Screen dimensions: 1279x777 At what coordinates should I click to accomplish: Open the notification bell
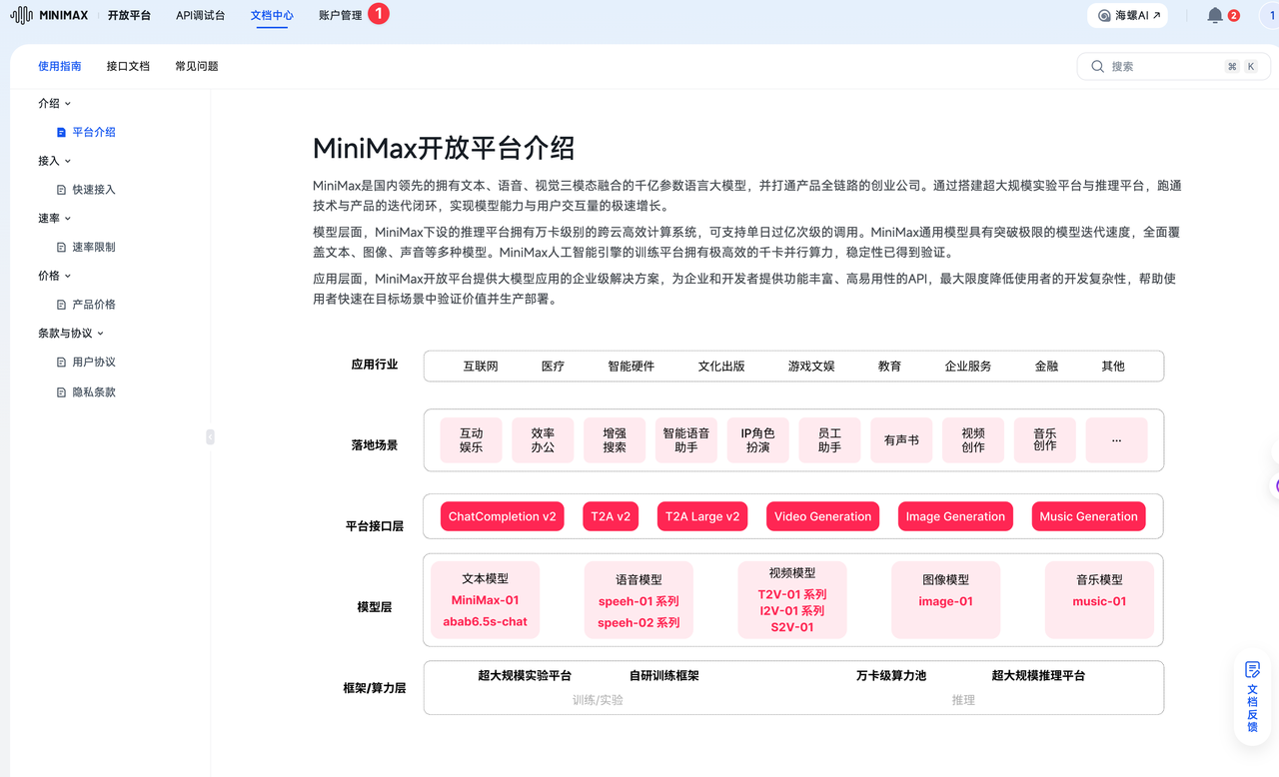click(1215, 16)
